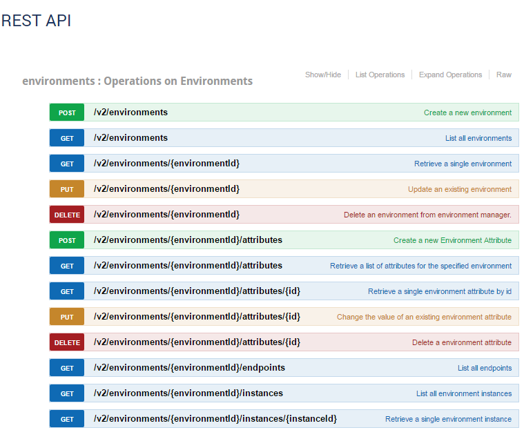Click List Operations link
The height and width of the screenshot is (430, 524).
coord(380,75)
